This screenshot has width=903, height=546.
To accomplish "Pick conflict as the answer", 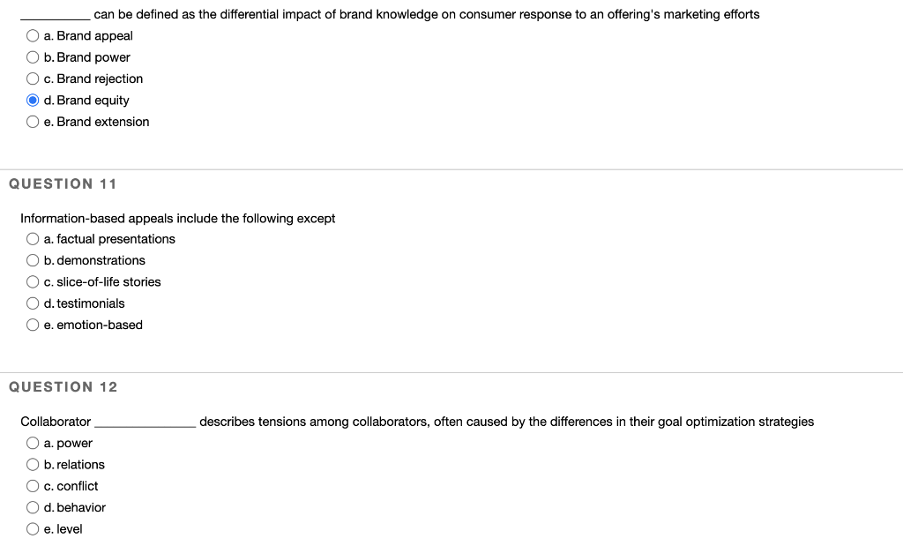I will tap(33, 486).
